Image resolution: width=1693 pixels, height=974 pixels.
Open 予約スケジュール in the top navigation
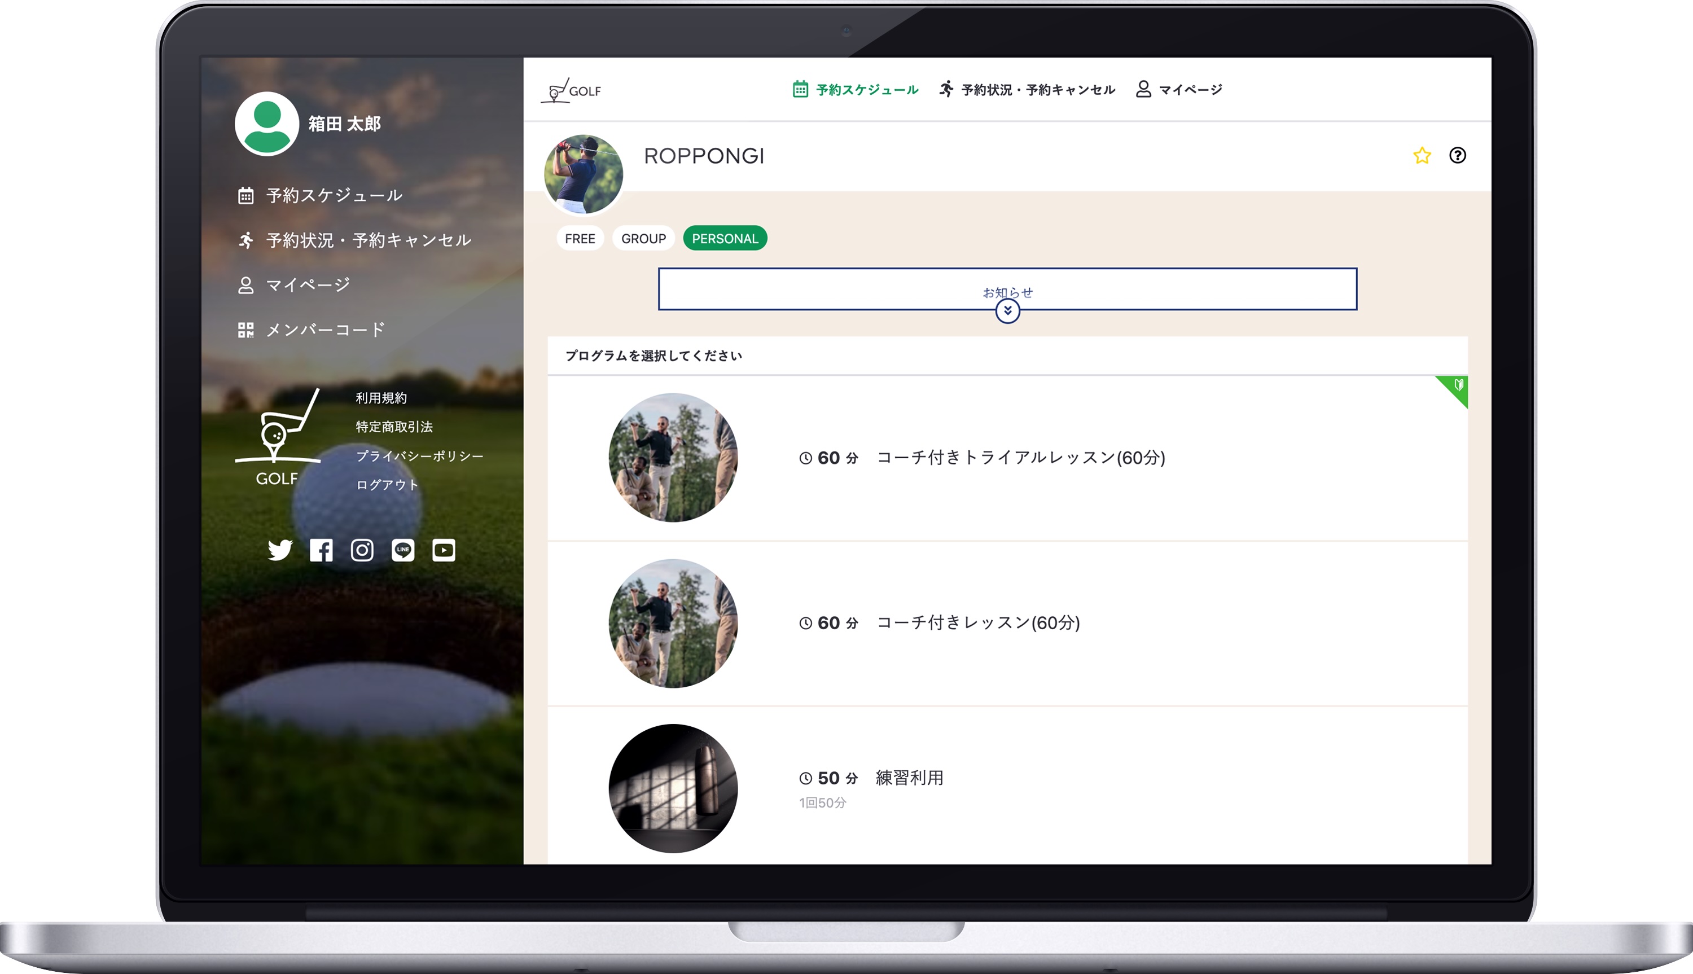[x=856, y=90]
